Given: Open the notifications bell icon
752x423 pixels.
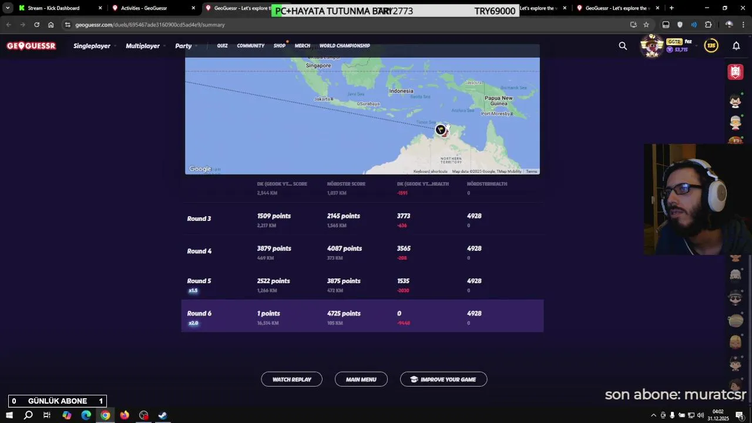Looking at the screenshot, I should pyautogui.click(x=736, y=46).
